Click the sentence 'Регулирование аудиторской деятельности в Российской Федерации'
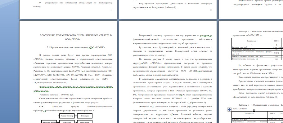The width and height of the screenshot is (283, 123). (x=175, y=4)
